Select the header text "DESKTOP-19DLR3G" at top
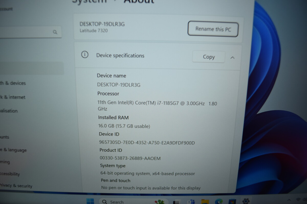 pos(102,24)
